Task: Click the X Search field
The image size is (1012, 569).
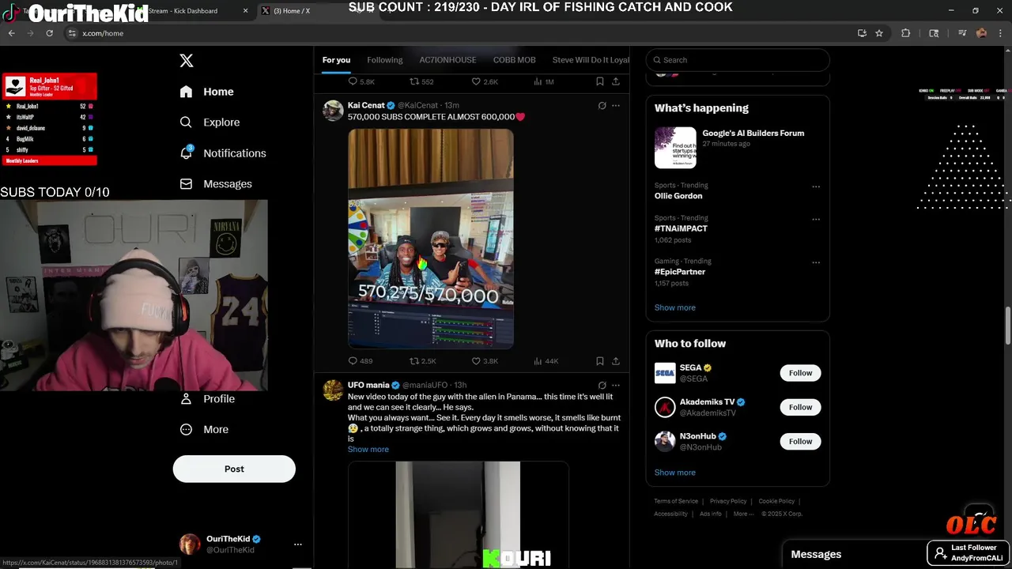Action: (x=738, y=60)
